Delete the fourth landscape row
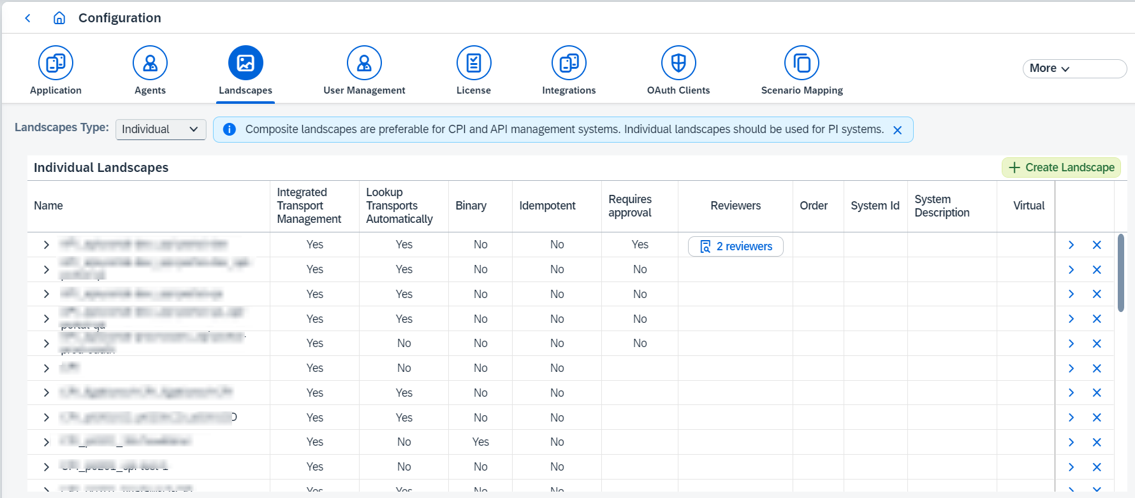This screenshot has height=498, width=1135. coord(1097,318)
